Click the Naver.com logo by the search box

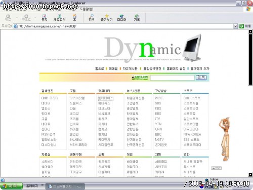click(140, 78)
